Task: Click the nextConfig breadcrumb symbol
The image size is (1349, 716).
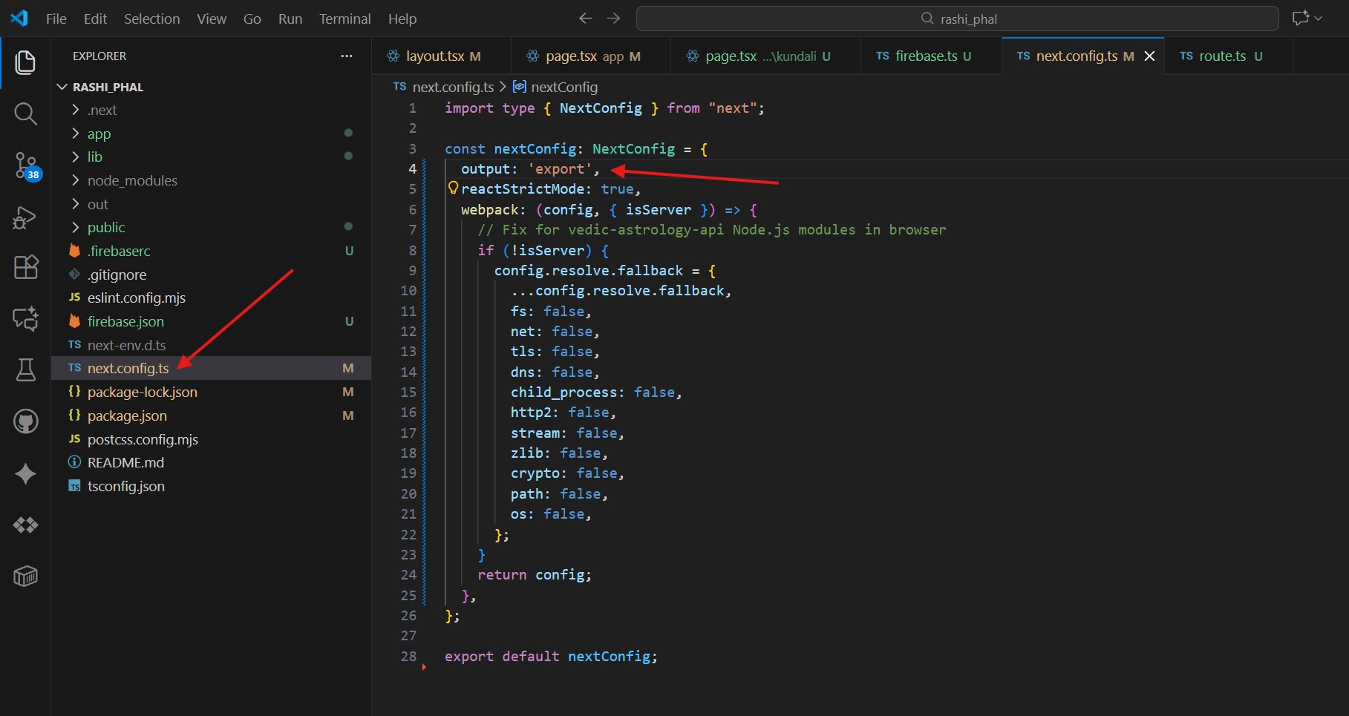Action: (x=564, y=87)
